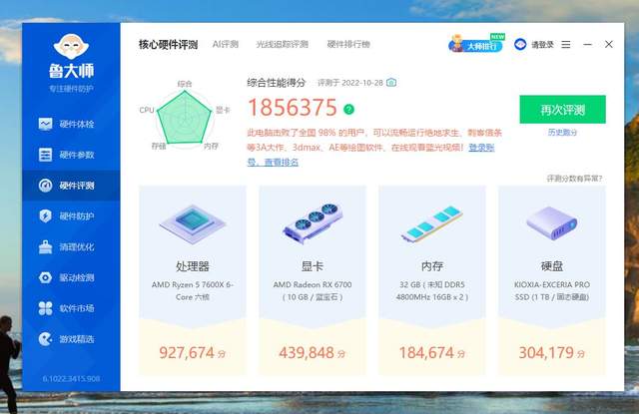The image size is (639, 414).
Task: Click the 鲁大师 mascot logo
Action: [x=71, y=47]
